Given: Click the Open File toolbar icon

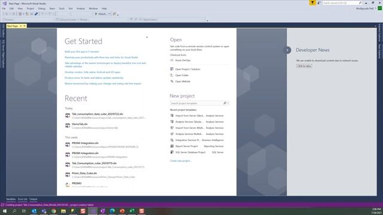Looking at the screenshot, I should click(27, 14).
